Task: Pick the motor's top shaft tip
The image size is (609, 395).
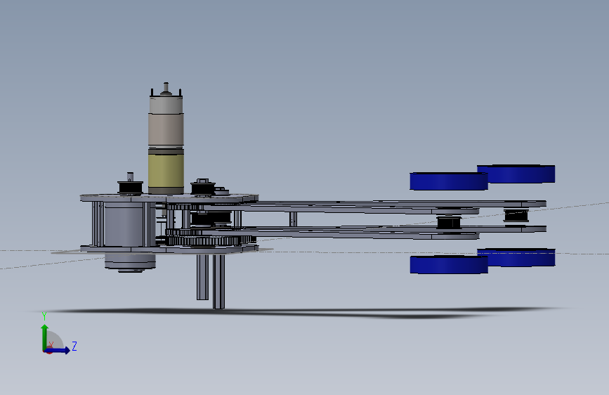Action: coord(166,86)
